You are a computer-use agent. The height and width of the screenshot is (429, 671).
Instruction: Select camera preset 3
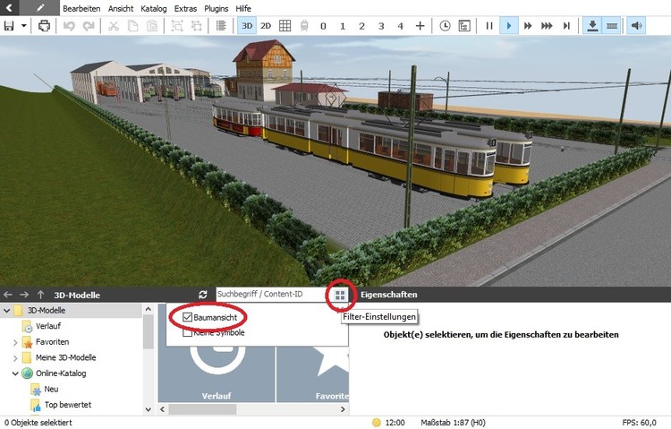click(x=381, y=26)
